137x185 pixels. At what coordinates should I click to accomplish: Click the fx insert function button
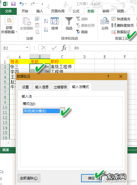click(64, 48)
